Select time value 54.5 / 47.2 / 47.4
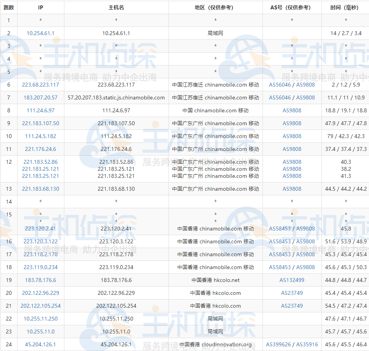Screen dimensions: 369x351 [x=346, y=306]
